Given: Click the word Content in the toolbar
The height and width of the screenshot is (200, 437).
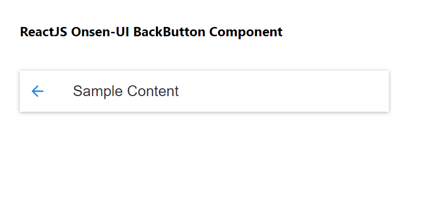Looking at the screenshot, I should 153,91.
